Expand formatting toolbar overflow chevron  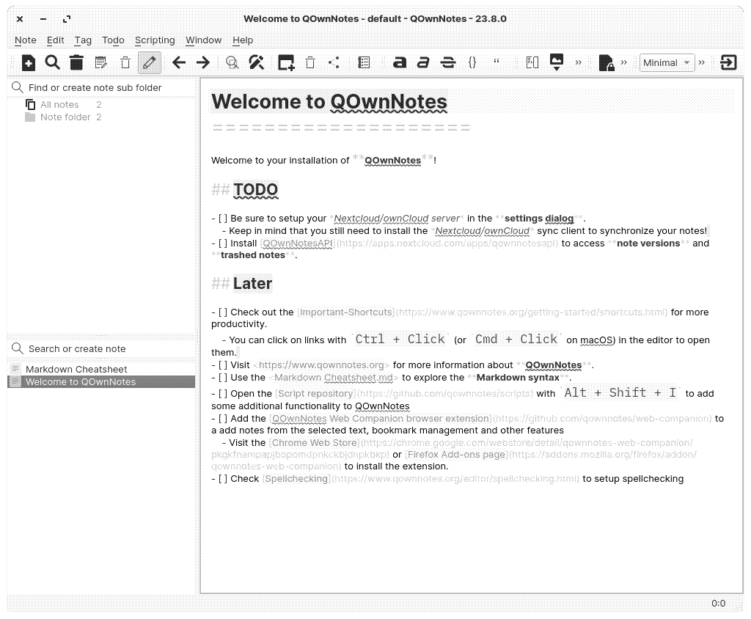point(578,63)
